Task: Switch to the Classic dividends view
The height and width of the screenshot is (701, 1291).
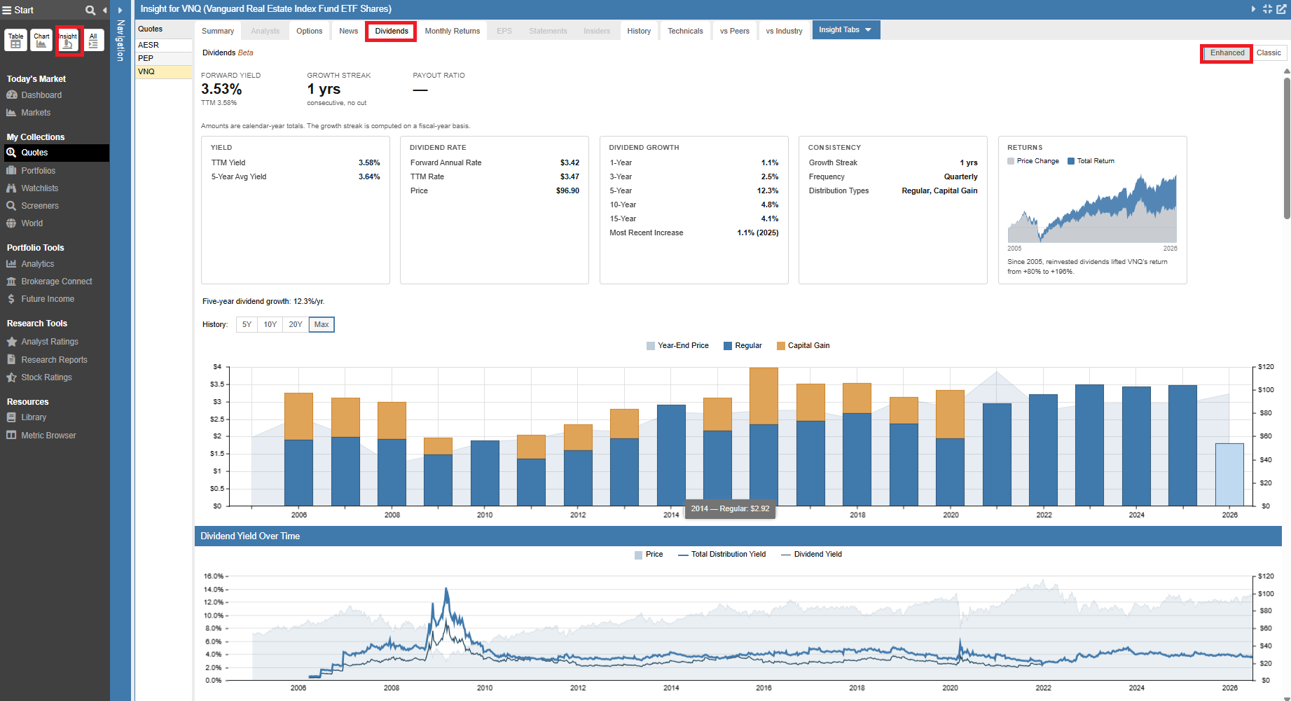Action: (1269, 53)
